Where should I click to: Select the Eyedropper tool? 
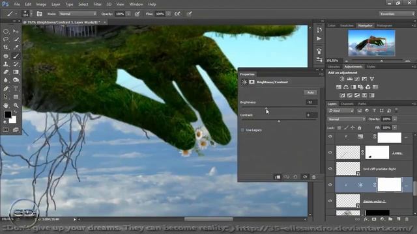(x=16, y=47)
